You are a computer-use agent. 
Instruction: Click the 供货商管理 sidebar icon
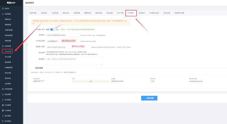(3, 89)
